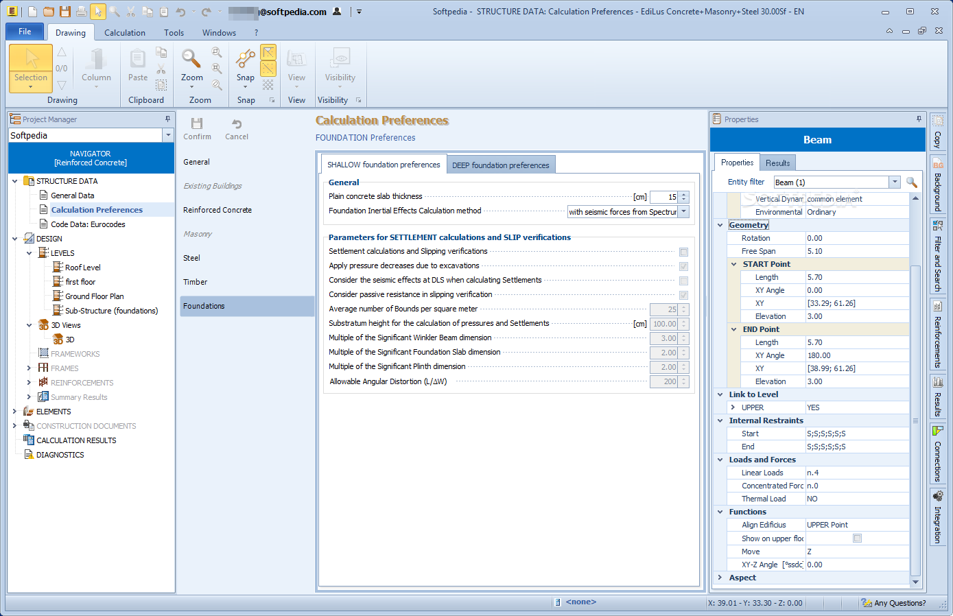
Task: Collapse the Geometry property group
Action: [x=720, y=225]
